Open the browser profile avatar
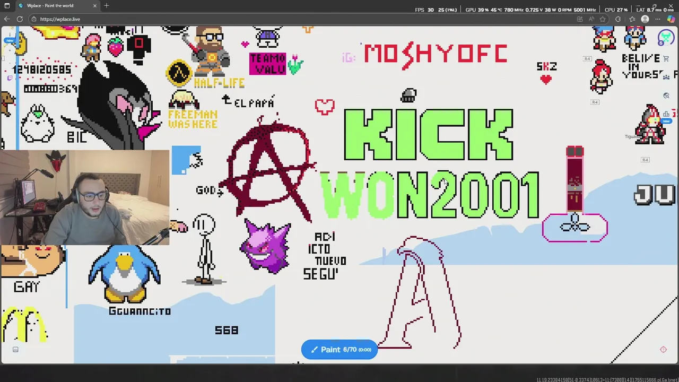Viewport: 679px width, 382px height. click(645, 19)
